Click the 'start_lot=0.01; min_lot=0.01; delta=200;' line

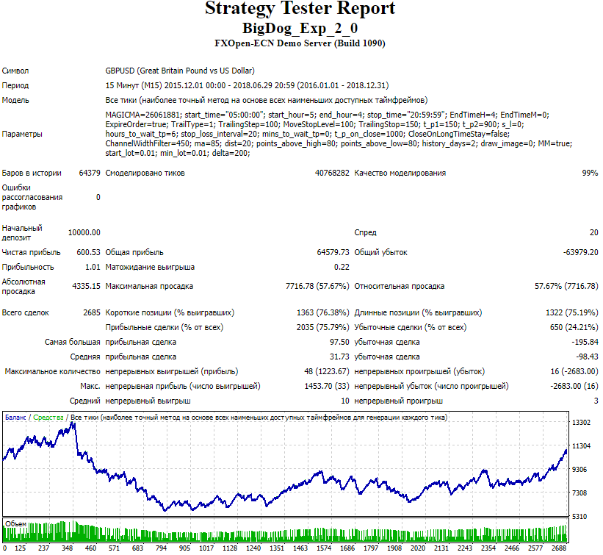pos(178,153)
